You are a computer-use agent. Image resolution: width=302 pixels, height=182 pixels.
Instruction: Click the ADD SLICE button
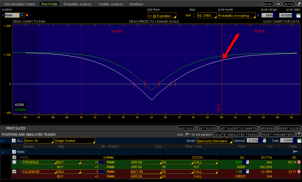(x=187, y=128)
